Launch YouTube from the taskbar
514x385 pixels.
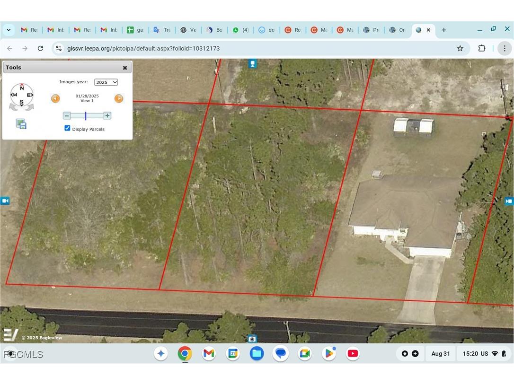click(353, 353)
